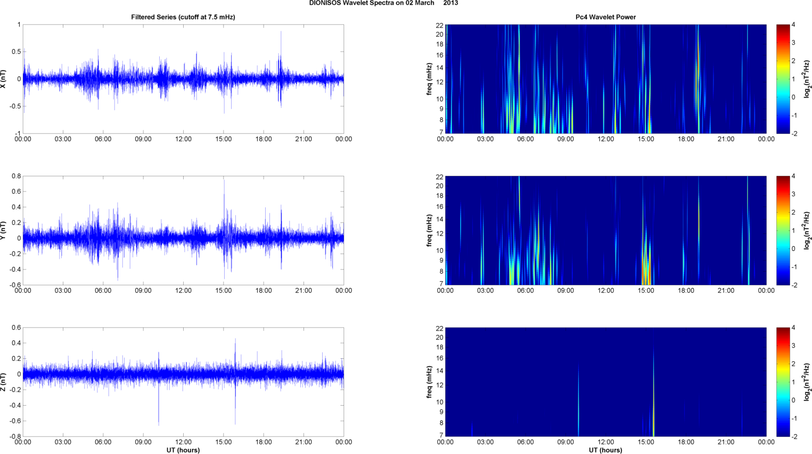Click the '-0.8' y-axis tick of the Z series plot
The image size is (812, 454).
(15, 437)
